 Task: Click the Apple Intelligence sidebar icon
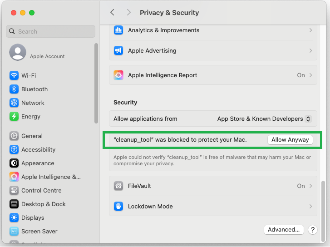[x=14, y=177]
